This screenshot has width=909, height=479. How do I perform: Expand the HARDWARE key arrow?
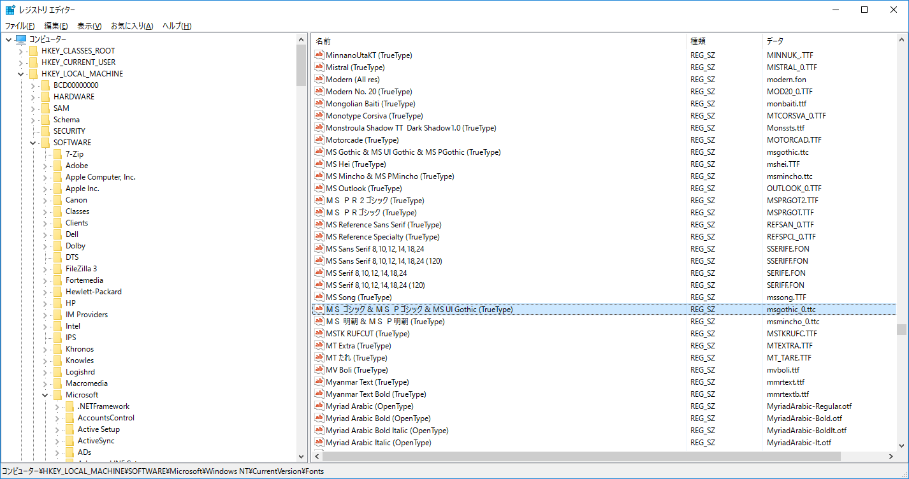click(33, 97)
